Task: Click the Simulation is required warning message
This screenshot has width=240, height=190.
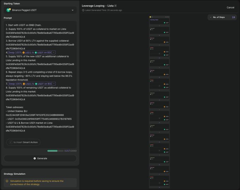Action: click(x=37, y=183)
